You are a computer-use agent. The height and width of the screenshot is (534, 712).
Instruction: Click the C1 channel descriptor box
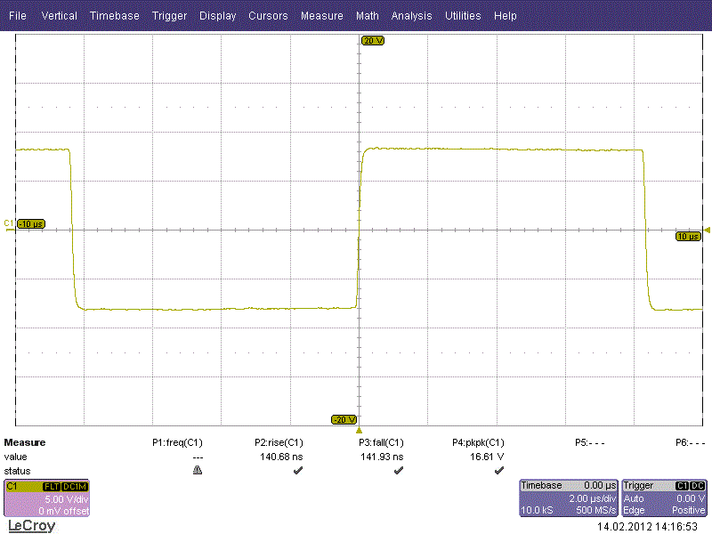tap(47, 498)
